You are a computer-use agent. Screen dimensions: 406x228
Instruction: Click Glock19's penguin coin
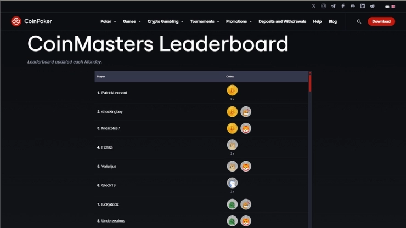click(232, 183)
